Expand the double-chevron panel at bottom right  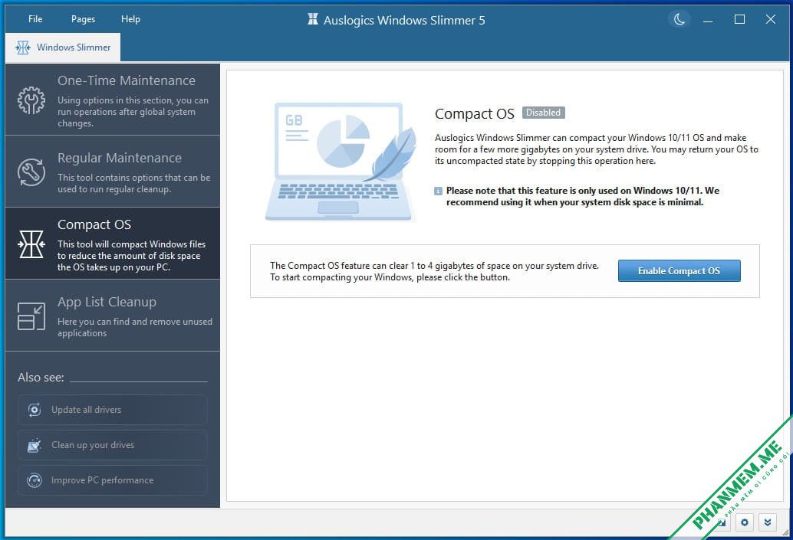pyautogui.click(x=768, y=522)
